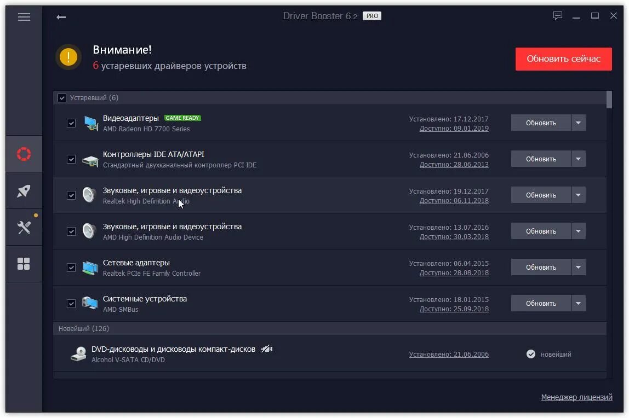The width and height of the screenshot is (629, 418).
Task: Click Обновить сейчас red button
Action: tap(564, 59)
